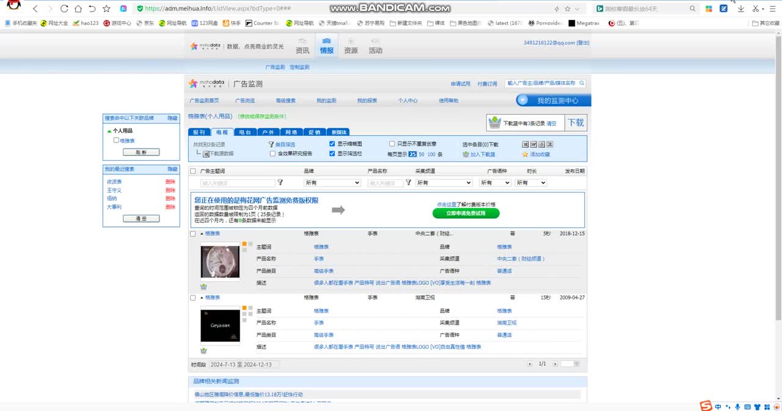Viewport: 782px width, 411px height.
Task: Open the 品牌 filter dropdown
Action: click(332, 183)
